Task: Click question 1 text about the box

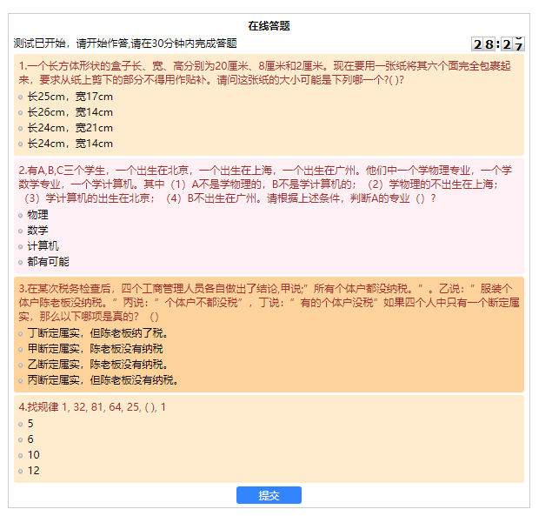Action: click(x=265, y=73)
